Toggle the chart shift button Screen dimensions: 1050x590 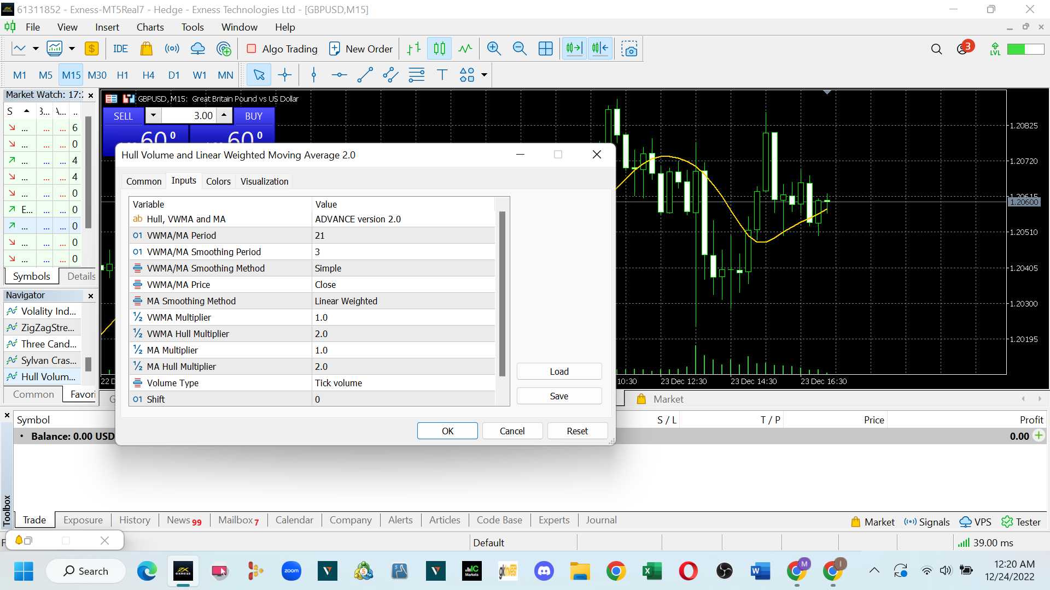click(600, 49)
